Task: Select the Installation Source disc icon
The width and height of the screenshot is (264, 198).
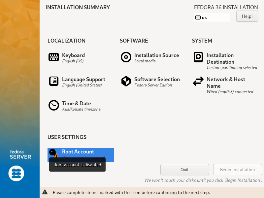Action: [x=126, y=57]
